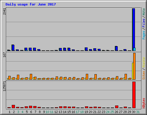
Task: Click the yellow Visits legend label
Action: (x=144, y=62)
